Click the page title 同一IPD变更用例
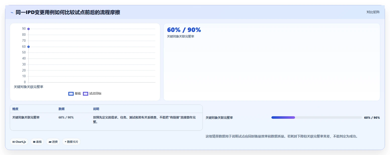This screenshot has height=155, width=390. pyautogui.click(x=68, y=12)
